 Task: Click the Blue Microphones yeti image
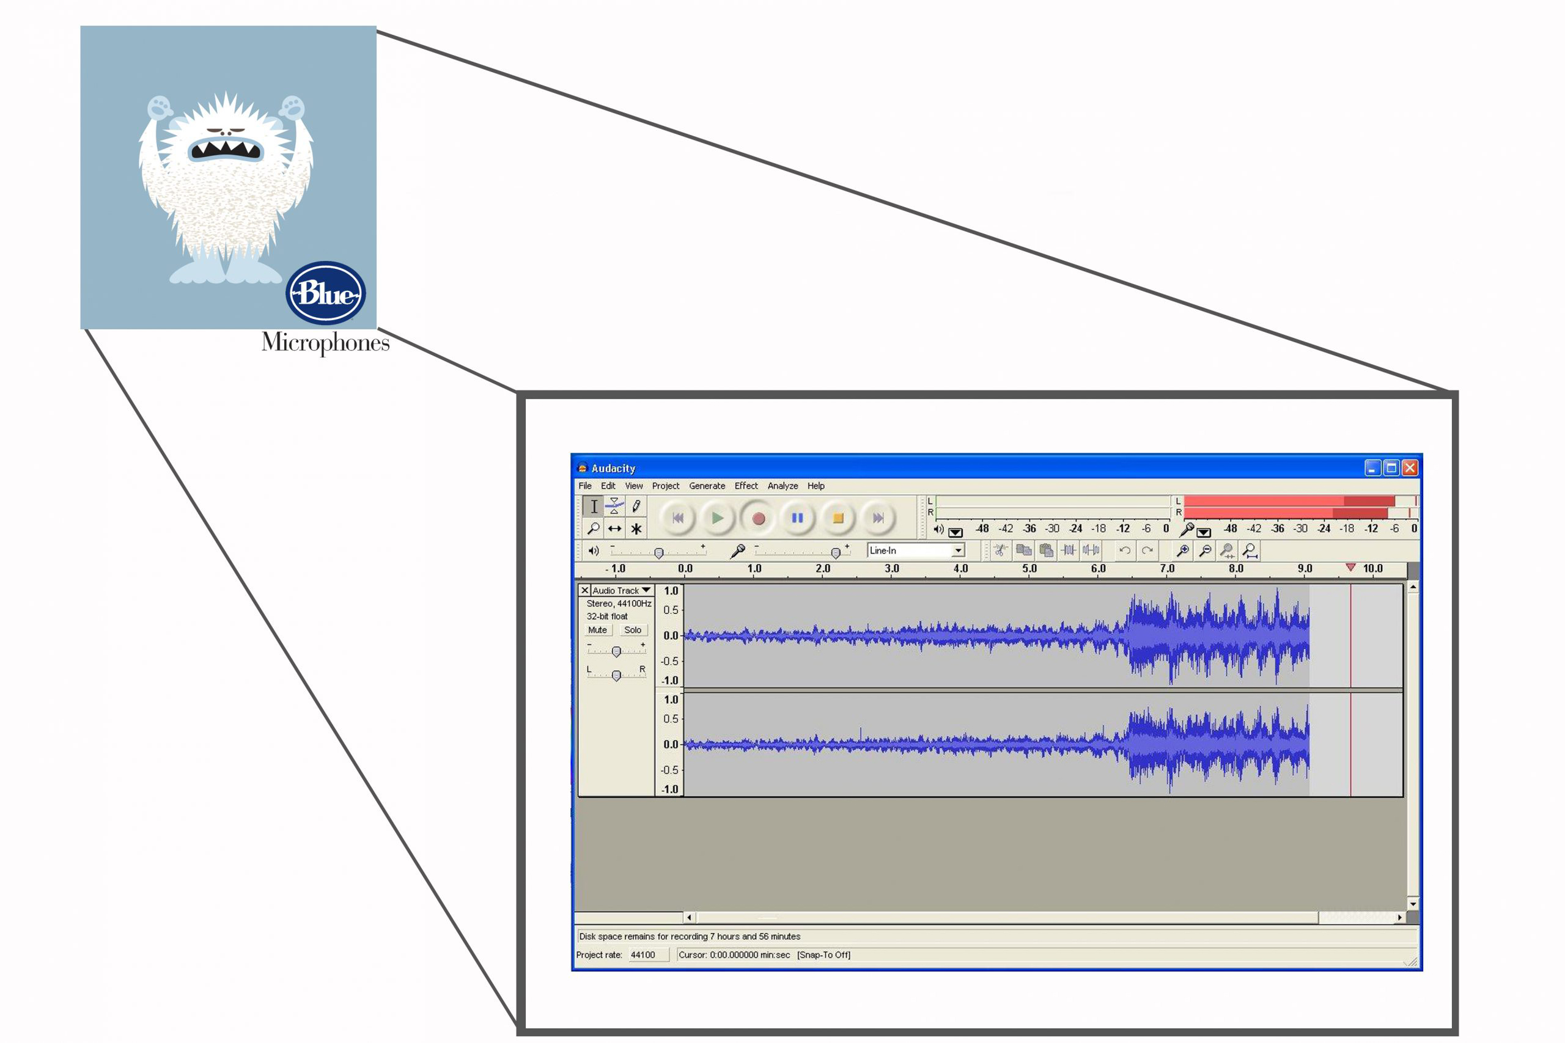[228, 177]
